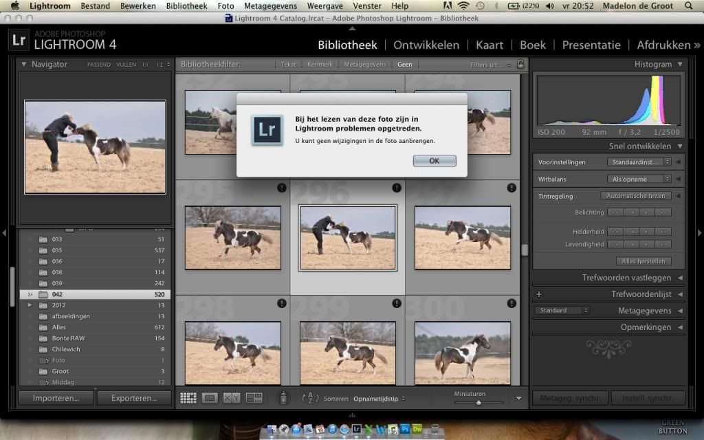Screen dimensions: 704x440
Task: Switch to loupe view in toolbar
Action: [x=210, y=398]
